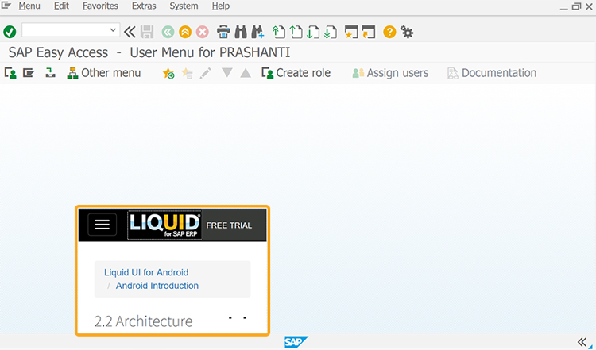This screenshot has height=350, width=596.
Task: Restore the SAP window size
Action: tap(577, 6)
